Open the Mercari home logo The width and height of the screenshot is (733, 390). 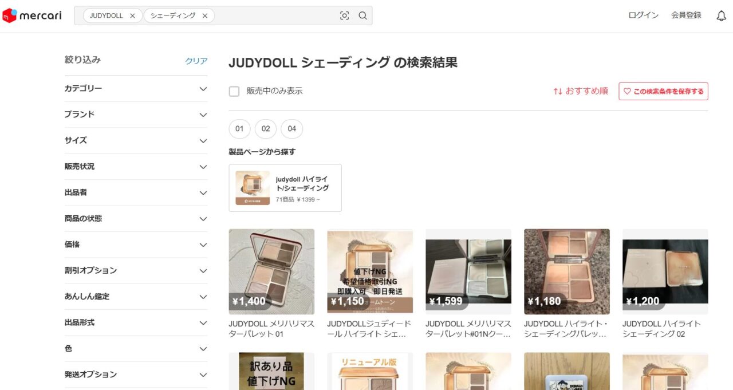coord(32,15)
